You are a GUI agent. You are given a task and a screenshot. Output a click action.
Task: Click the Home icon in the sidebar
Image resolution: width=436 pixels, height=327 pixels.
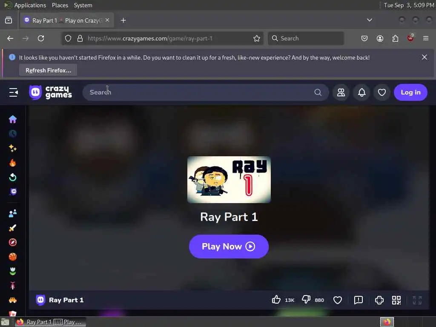coord(12,119)
